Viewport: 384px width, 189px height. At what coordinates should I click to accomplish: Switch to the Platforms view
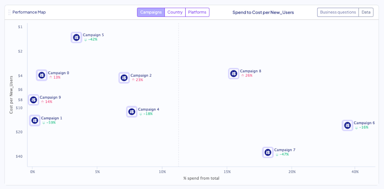197,12
